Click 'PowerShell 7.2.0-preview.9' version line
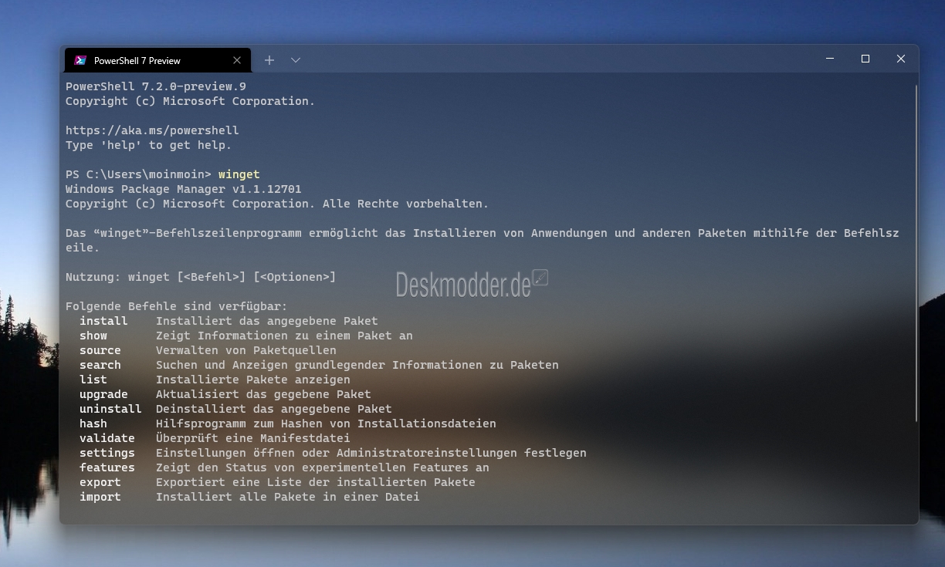This screenshot has height=567, width=945. tap(156, 86)
